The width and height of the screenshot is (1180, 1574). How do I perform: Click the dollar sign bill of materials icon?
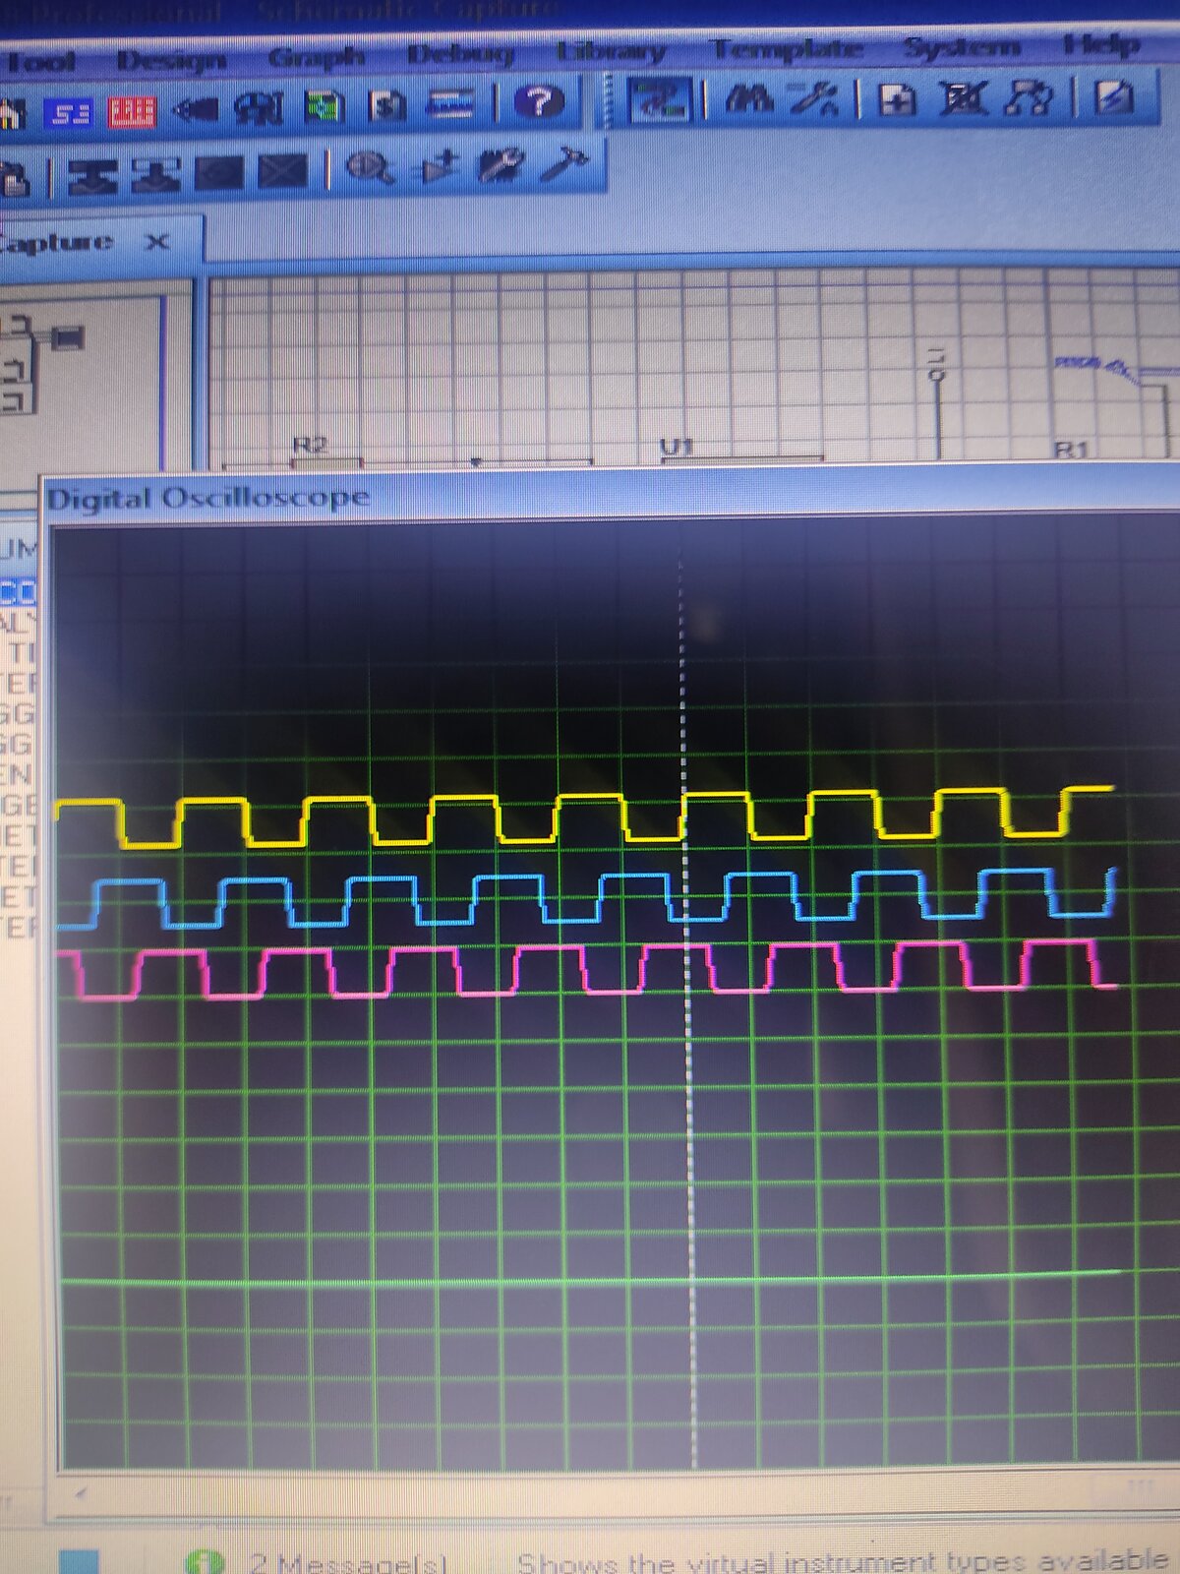click(x=386, y=105)
